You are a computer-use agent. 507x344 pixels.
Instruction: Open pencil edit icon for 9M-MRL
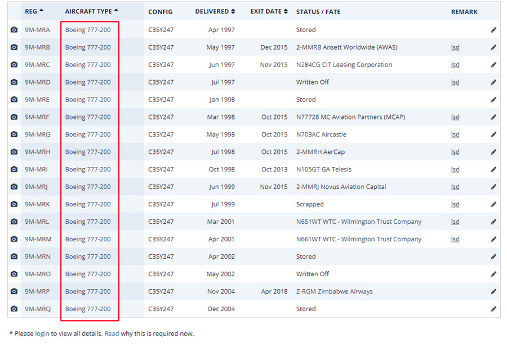tap(493, 222)
